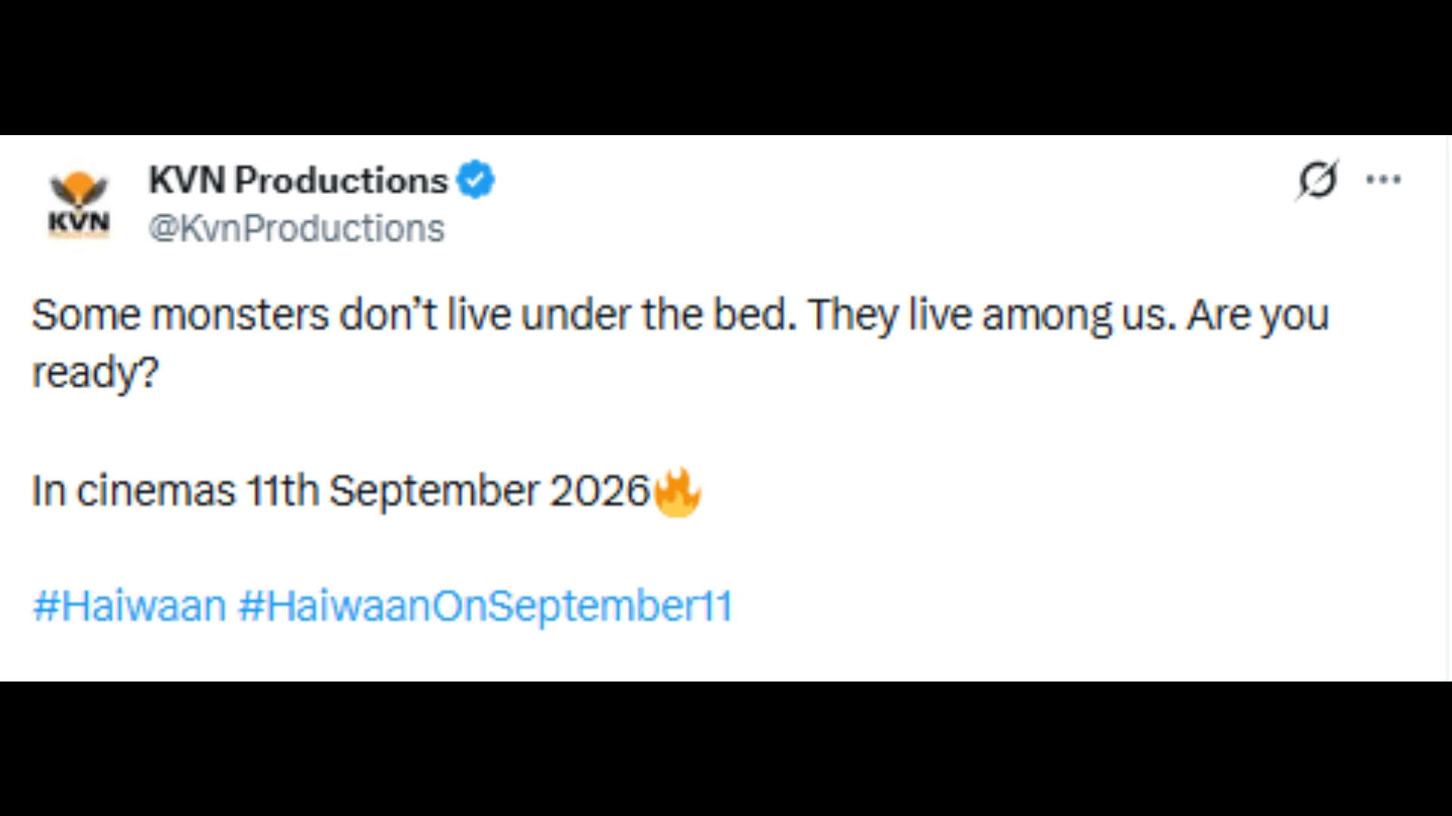Click the orange emblem in KVN logo

(x=79, y=189)
